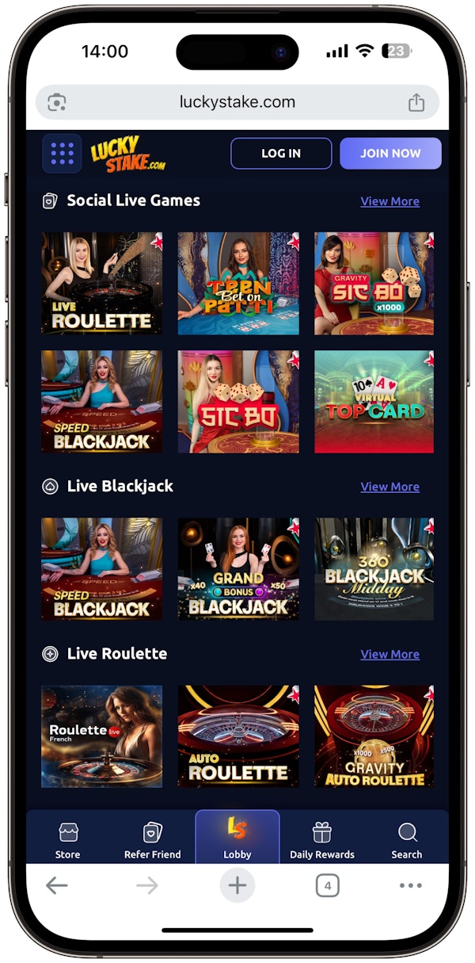This screenshot has width=475, height=963.
Task: Open new tab with plus button
Action: point(237,885)
